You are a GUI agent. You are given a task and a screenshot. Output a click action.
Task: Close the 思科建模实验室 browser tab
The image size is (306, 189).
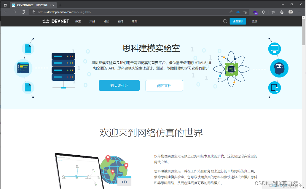(x=53, y=5)
